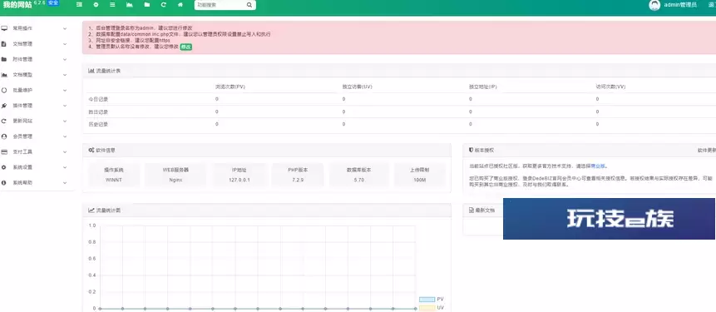
Task: Click the green 修改 button in the warning
Action: coord(185,47)
